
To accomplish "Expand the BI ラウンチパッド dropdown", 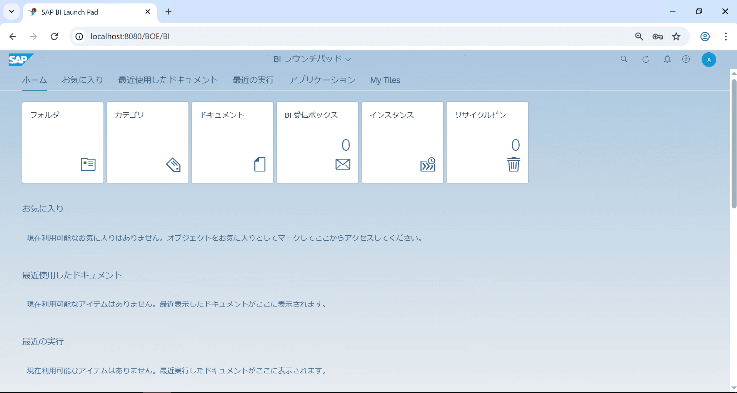I will click(312, 59).
